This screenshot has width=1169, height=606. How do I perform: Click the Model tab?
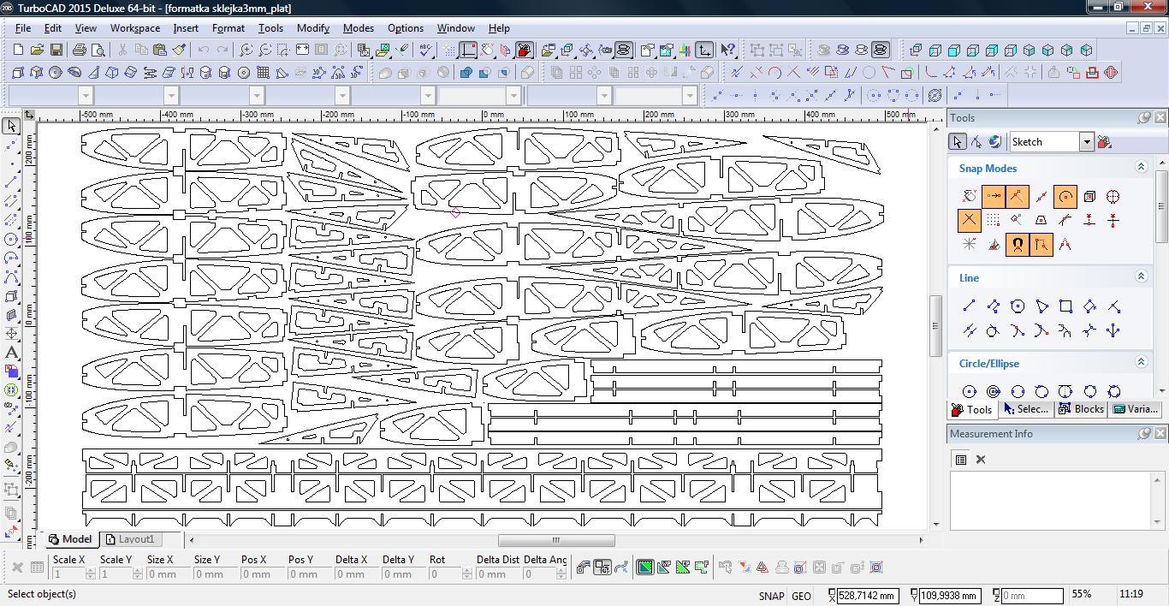[x=70, y=539]
